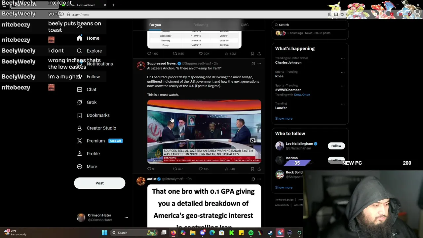This screenshot has height=238, width=423.
Task: Like the Suppressed News post with 1.1K likes
Action: (x=204, y=169)
